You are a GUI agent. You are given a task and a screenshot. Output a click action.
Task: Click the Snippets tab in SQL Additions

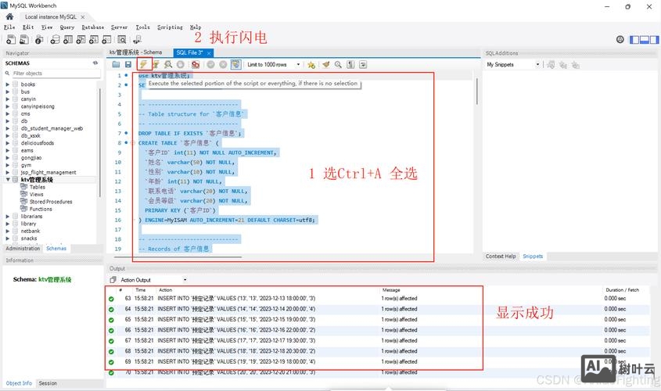pos(533,256)
